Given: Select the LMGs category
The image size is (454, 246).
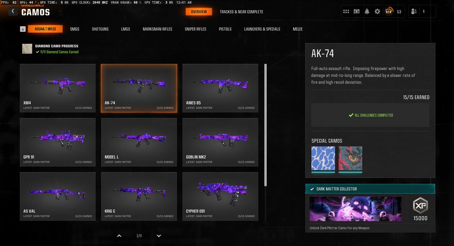Looking at the screenshot, I should pos(126,29).
